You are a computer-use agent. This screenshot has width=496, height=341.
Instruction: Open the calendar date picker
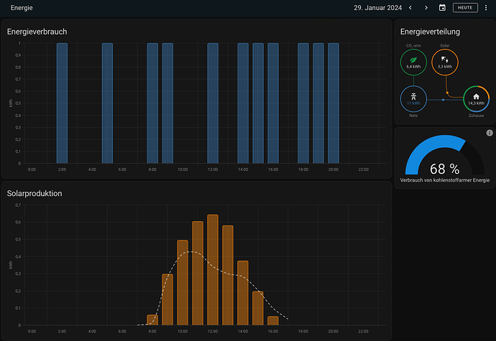[442, 8]
